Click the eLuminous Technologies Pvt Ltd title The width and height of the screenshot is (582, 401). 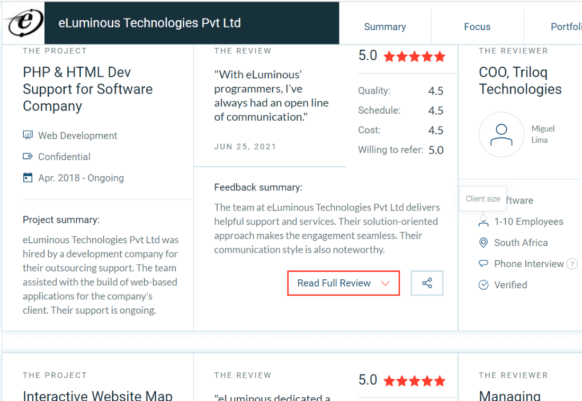[x=149, y=23]
